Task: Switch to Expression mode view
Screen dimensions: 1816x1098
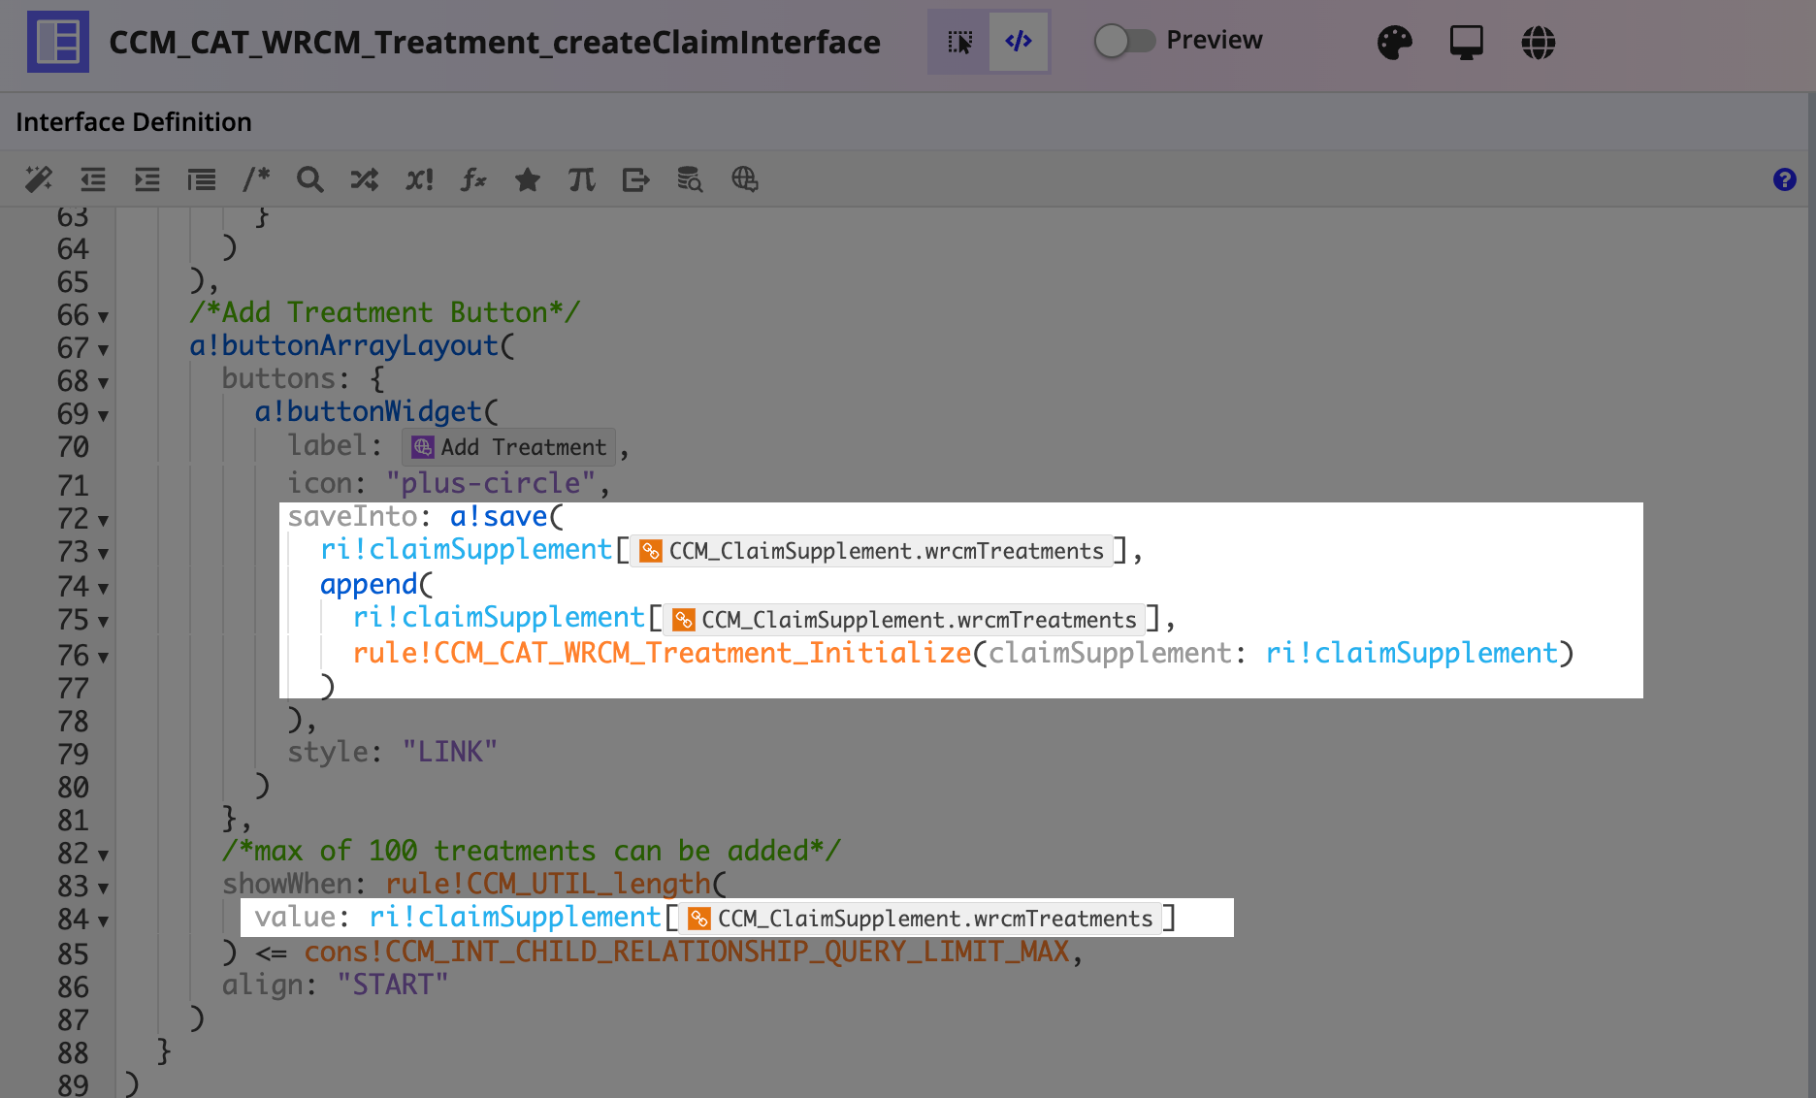Action: pos(1019,42)
